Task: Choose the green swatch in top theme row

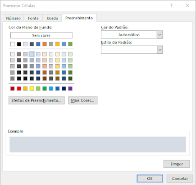Action: (70, 44)
